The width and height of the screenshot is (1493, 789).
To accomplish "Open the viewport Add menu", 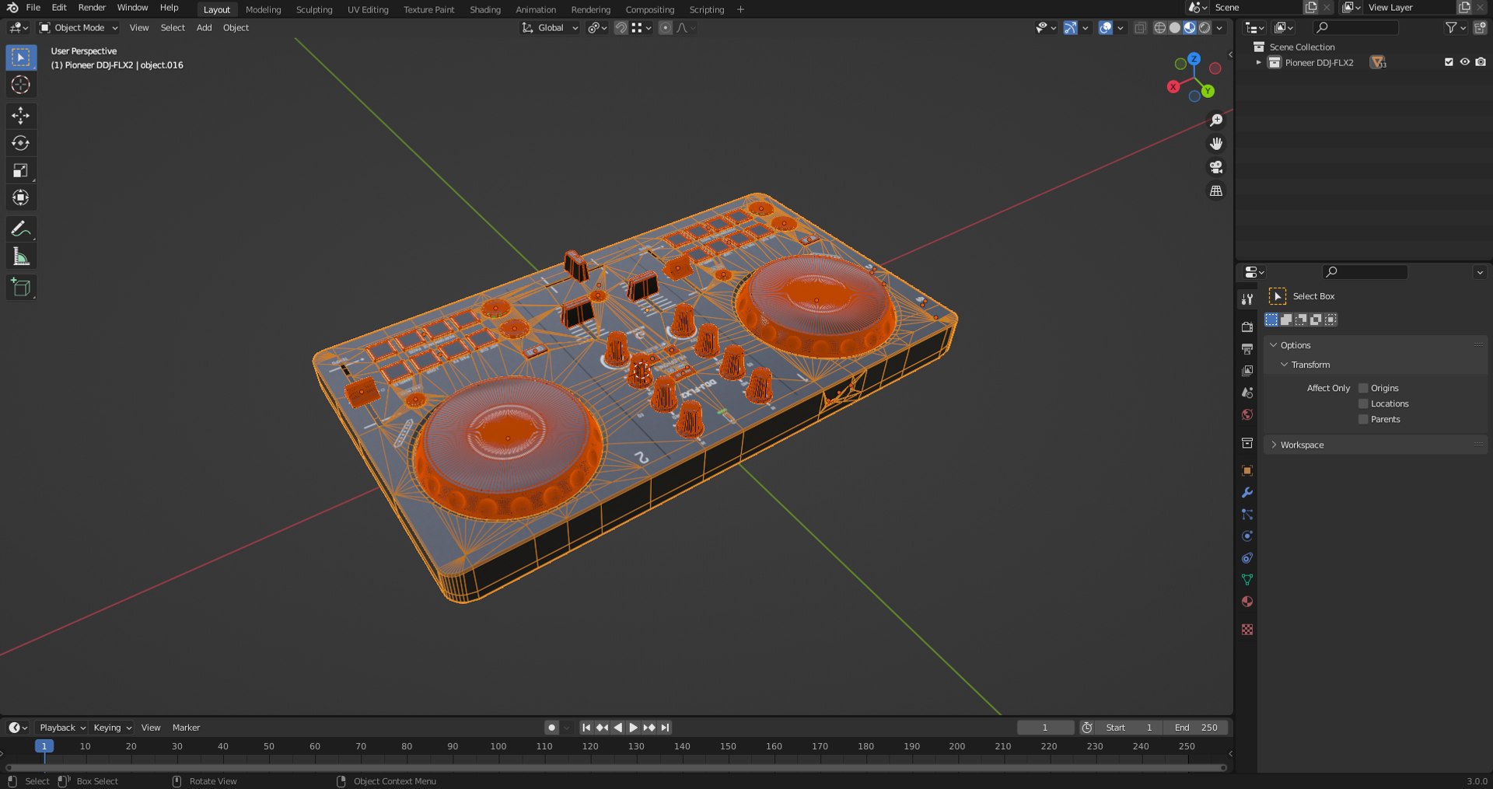I will click(204, 28).
